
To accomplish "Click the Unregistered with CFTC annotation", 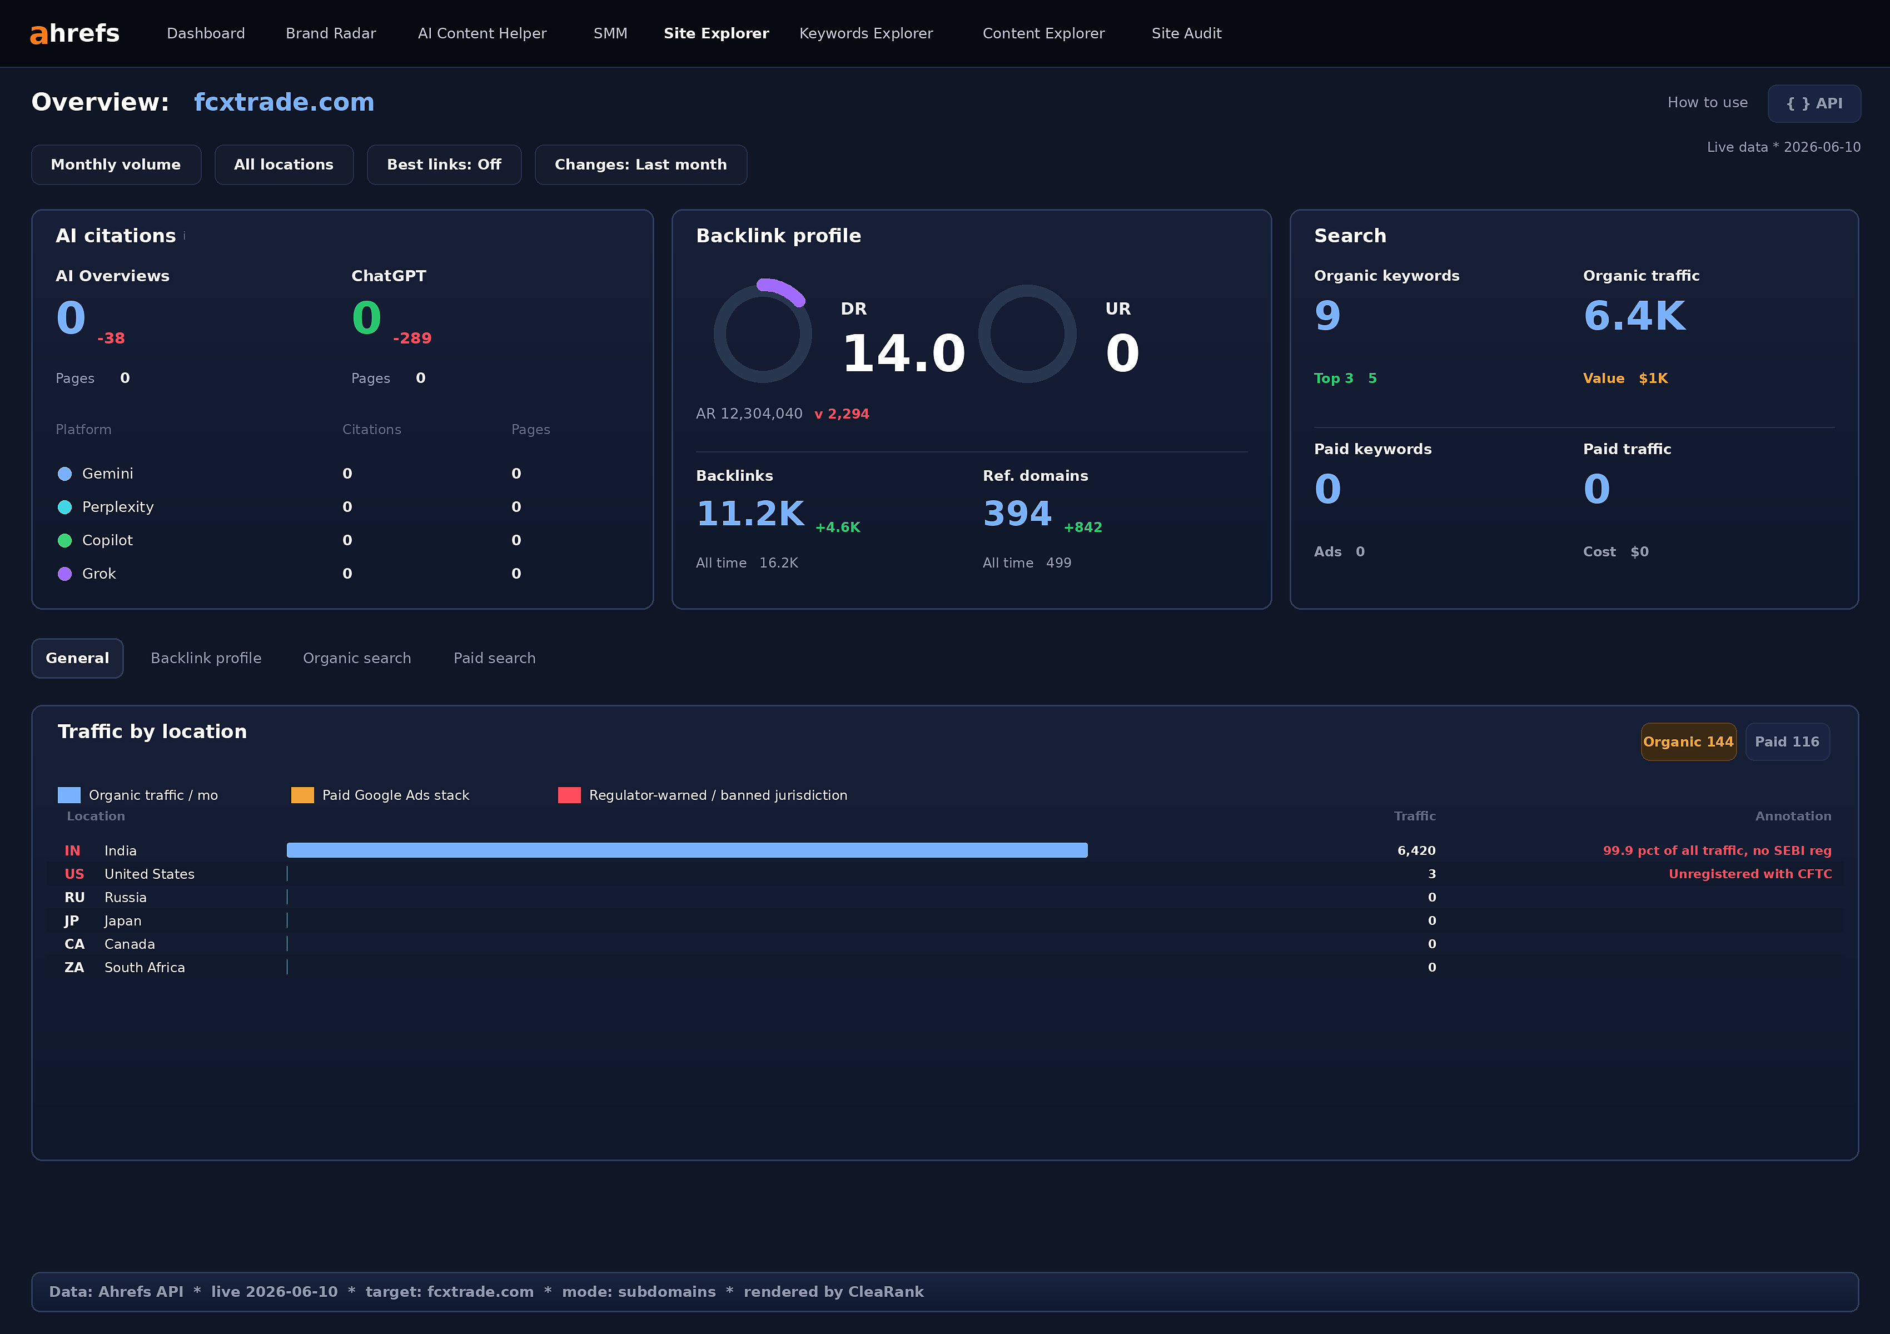I will point(1750,874).
